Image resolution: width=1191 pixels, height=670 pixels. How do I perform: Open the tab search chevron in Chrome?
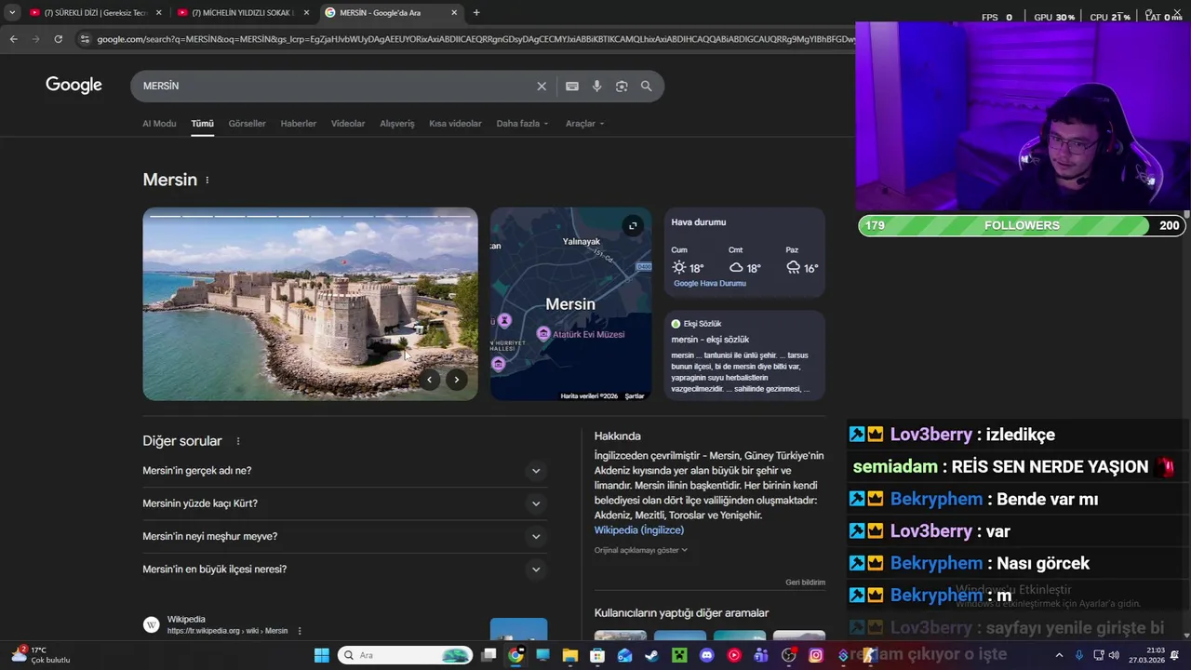[12, 13]
